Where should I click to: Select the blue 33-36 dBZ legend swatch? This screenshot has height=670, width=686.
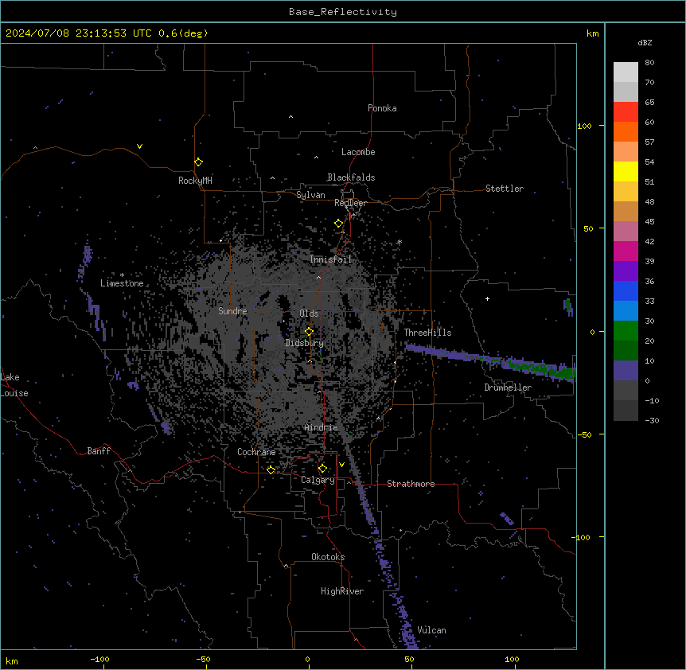(626, 290)
